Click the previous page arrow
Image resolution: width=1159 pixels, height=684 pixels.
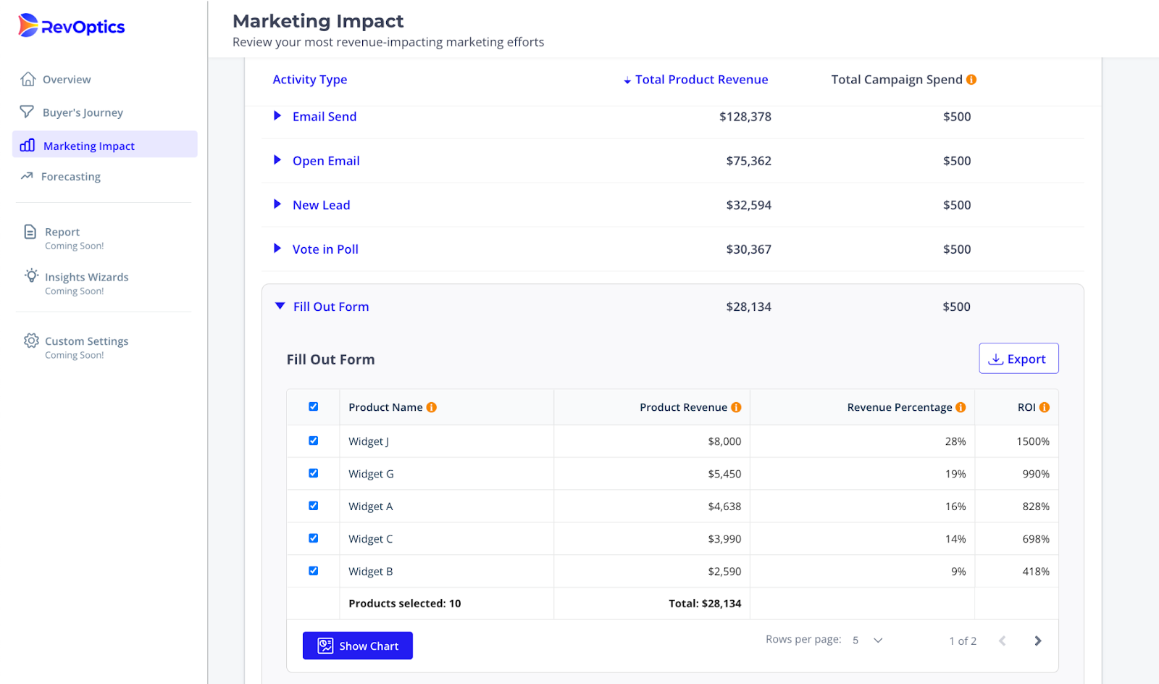1003,641
